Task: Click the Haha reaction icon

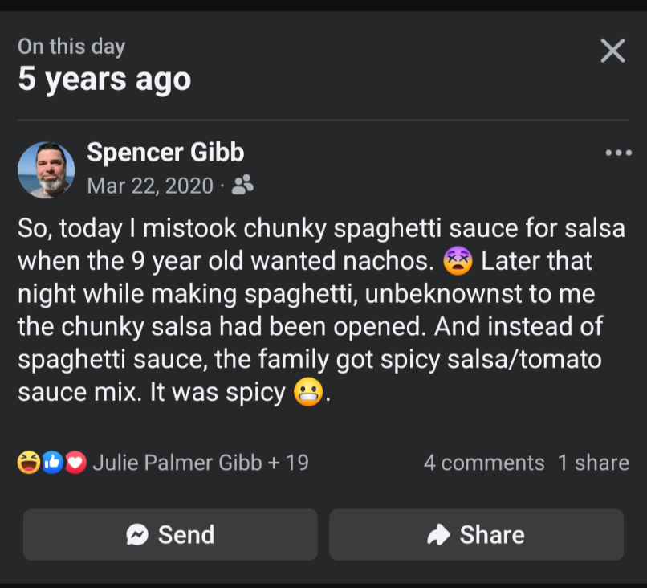Action: tap(28, 463)
